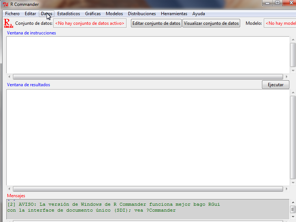Click the active data set selector button
Image resolution: width=296 pixels, height=222 pixels.
90,23
